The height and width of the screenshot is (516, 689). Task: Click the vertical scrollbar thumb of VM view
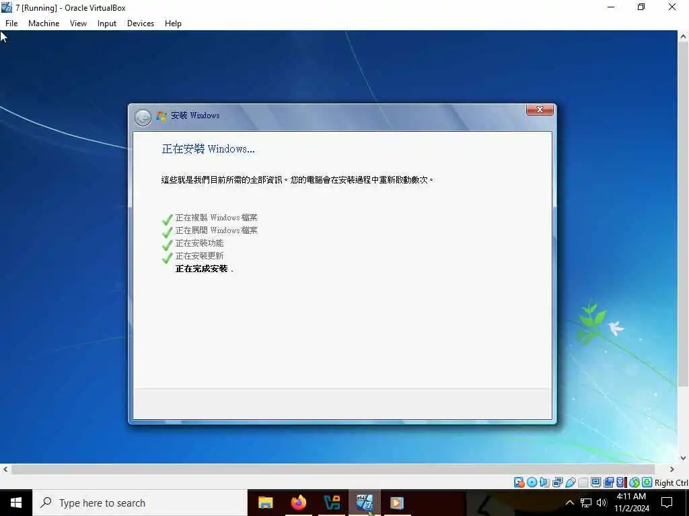coord(683,215)
